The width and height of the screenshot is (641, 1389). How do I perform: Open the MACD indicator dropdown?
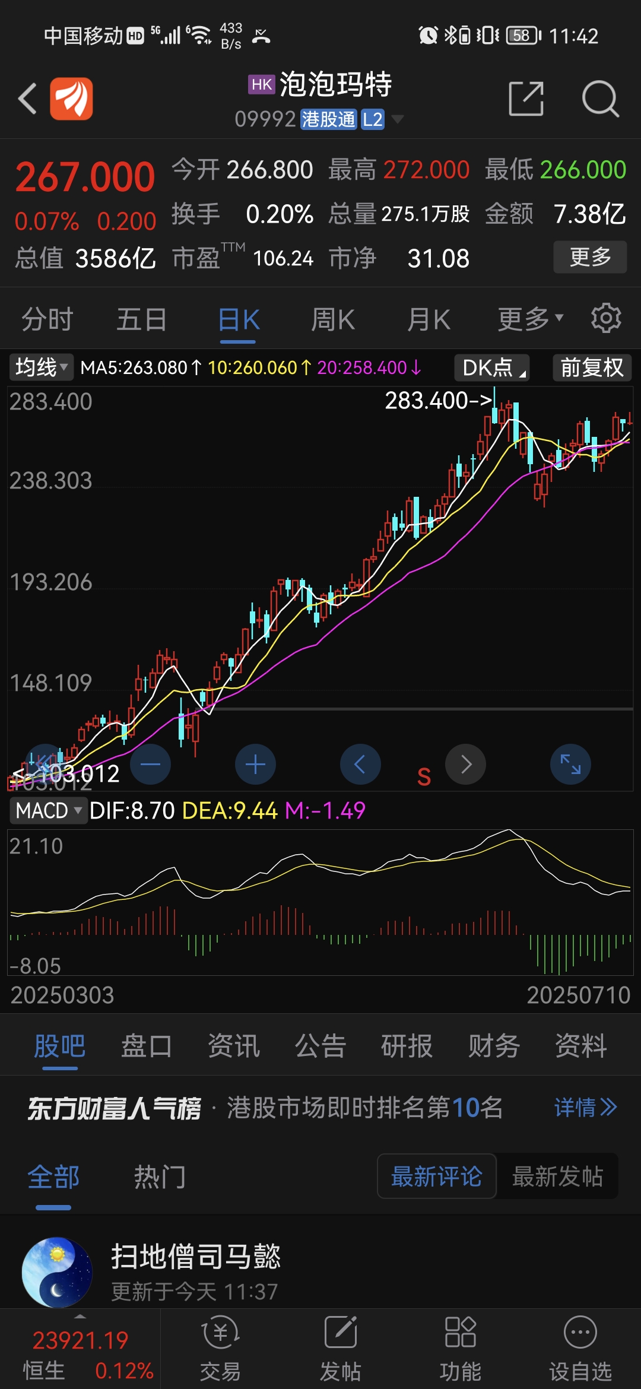pyautogui.click(x=49, y=810)
